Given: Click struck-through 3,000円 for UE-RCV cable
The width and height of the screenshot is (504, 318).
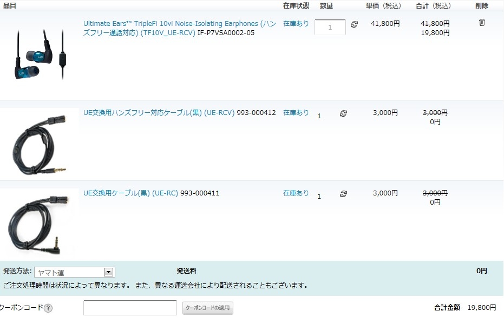Looking at the screenshot, I should pyautogui.click(x=435, y=113).
